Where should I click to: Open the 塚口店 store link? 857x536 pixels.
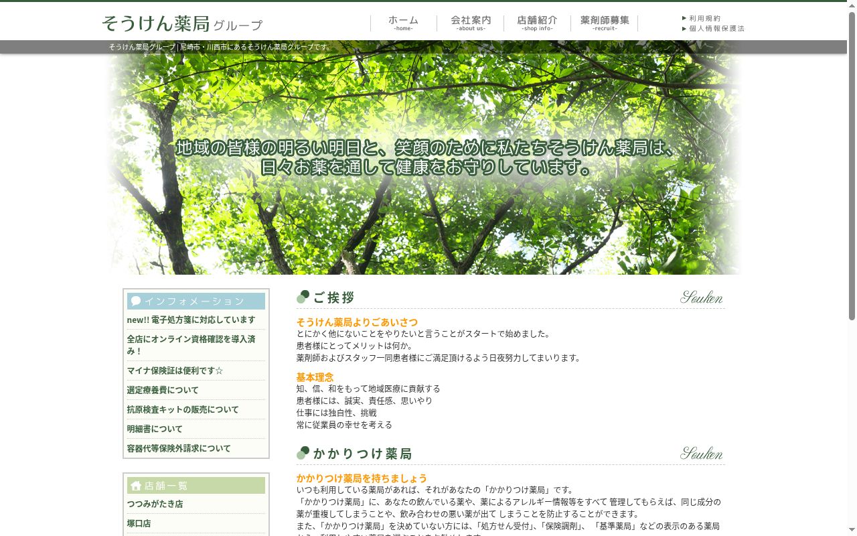coord(139,523)
